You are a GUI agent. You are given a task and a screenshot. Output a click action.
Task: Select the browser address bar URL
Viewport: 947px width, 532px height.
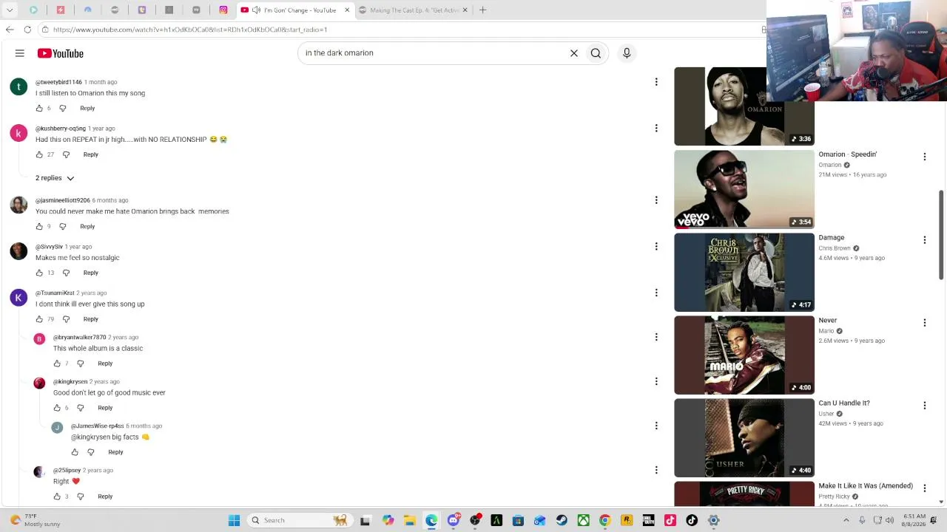pyautogui.click(x=190, y=30)
